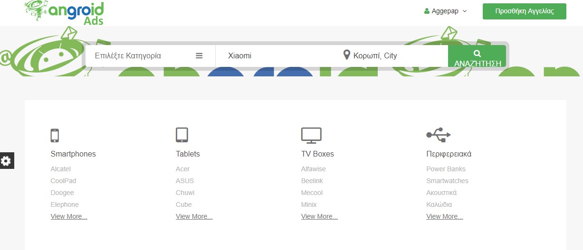Image resolution: width=583 pixels, height=250 pixels.
Task: Select the ASUS tablets link
Action: pos(185,181)
